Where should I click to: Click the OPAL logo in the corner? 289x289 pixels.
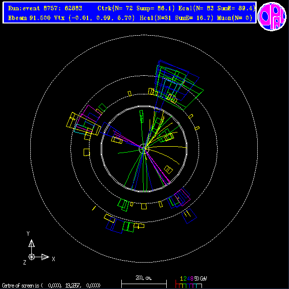coord(272,17)
